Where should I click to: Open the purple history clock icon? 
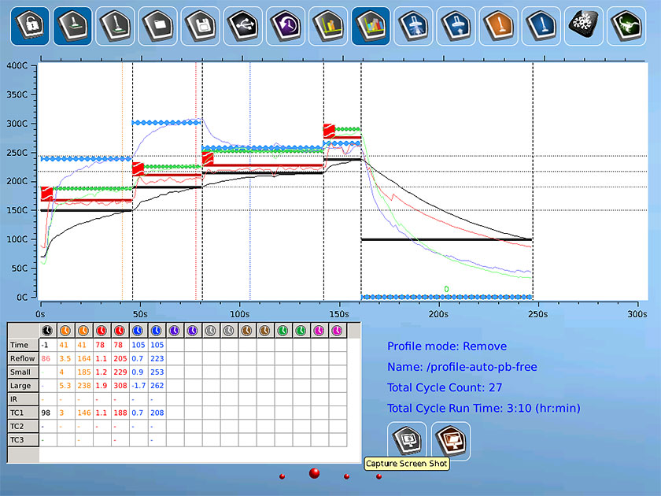286,26
